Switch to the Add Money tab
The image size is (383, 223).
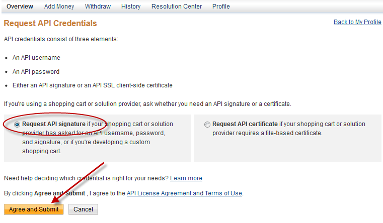tap(59, 7)
